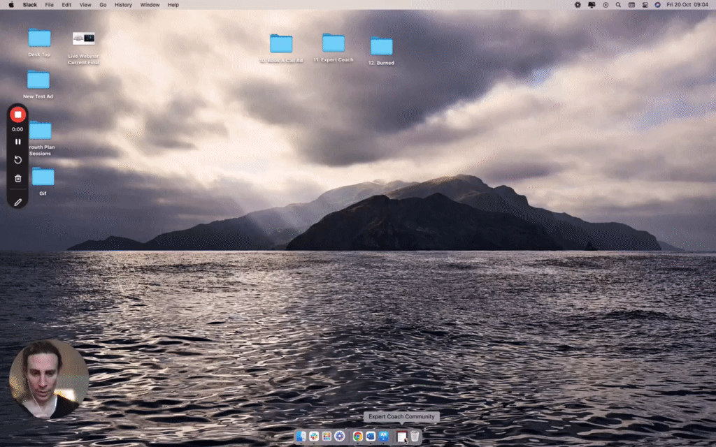Open Google Chrome from the dock
This screenshot has width=716, height=447.
coord(357,437)
